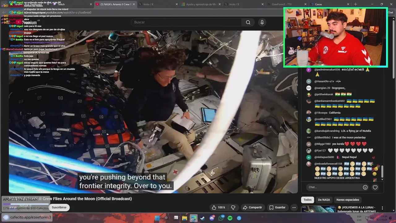Click the APORTE PAL STREAM goal progress bar
The height and width of the screenshot is (223, 396).
(x=26, y=204)
